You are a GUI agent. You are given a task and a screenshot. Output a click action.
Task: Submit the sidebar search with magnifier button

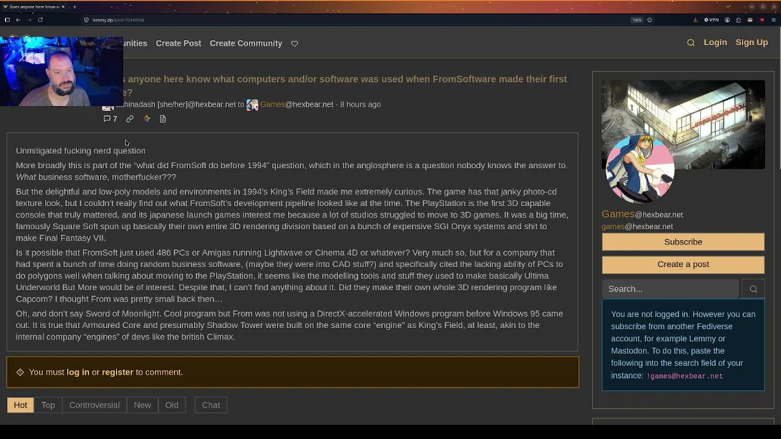point(754,289)
